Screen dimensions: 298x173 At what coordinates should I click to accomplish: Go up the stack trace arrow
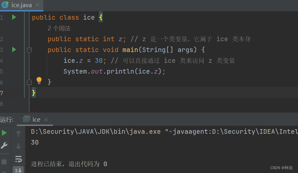pos(18,133)
